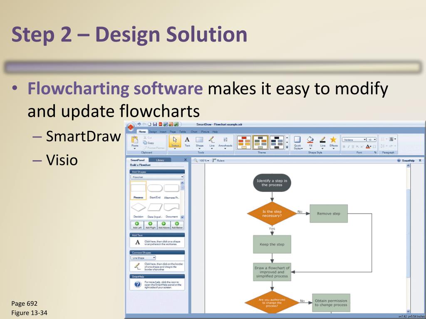426x319 pixels.
Task: Open the Line Shape dropdown
Action: (143, 258)
